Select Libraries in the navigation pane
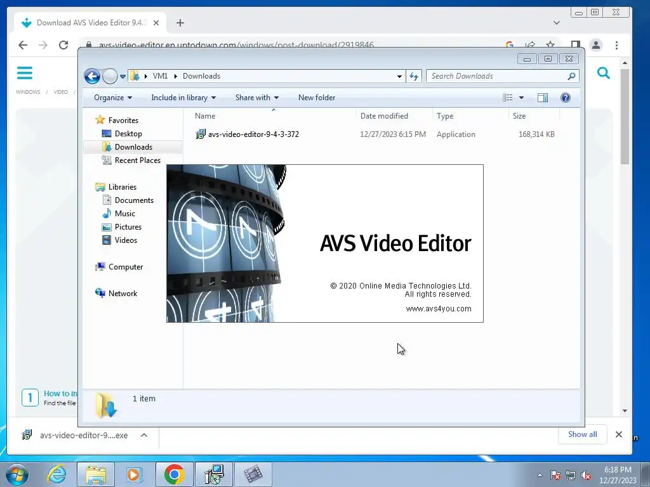The image size is (650, 487). coord(123,187)
